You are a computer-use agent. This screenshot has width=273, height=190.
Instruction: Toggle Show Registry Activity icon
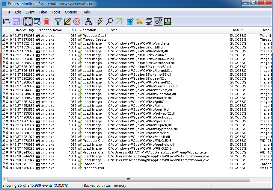[130, 22]
